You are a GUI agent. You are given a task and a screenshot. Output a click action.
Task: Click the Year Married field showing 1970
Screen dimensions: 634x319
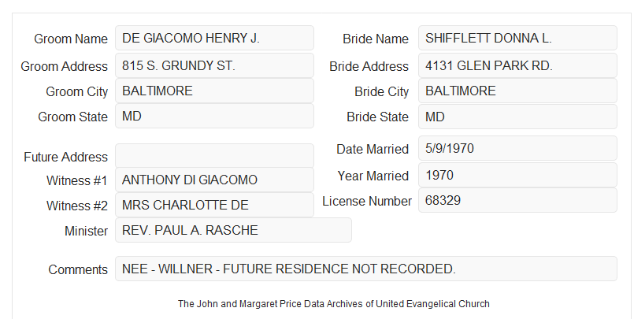pyautogui.click(x=517, y=175)
